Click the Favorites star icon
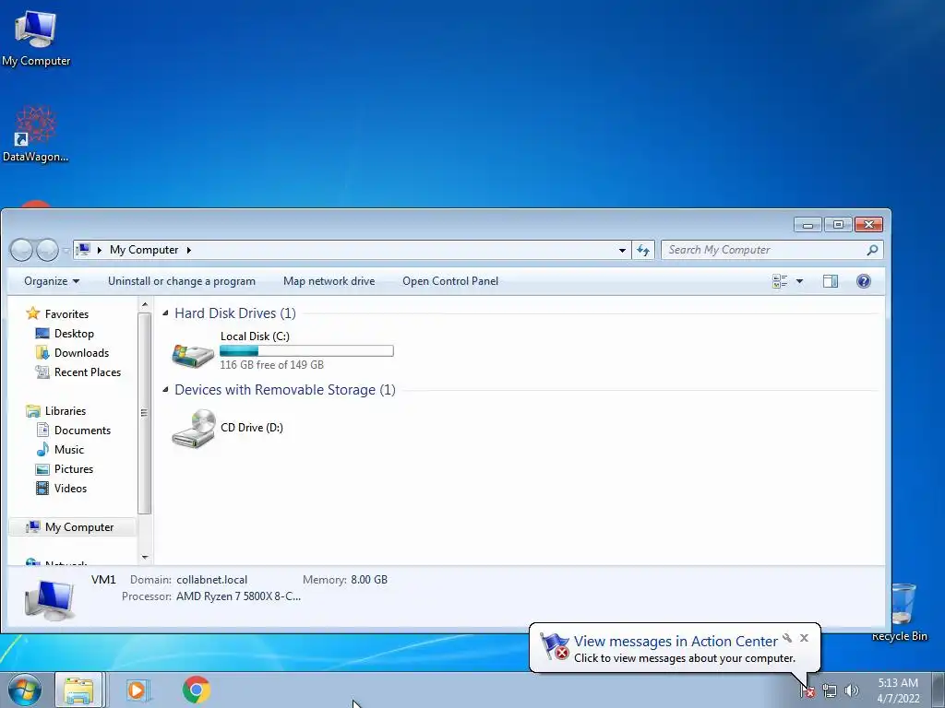Image resolution: width=945 pixels, height=708 pixels. coord(32,313)
